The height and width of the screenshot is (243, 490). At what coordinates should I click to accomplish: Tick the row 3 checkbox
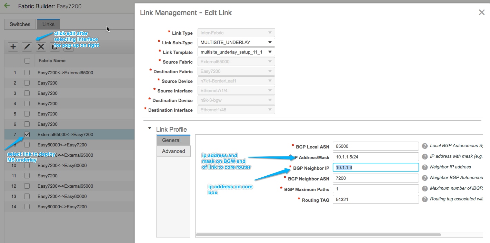27,93
